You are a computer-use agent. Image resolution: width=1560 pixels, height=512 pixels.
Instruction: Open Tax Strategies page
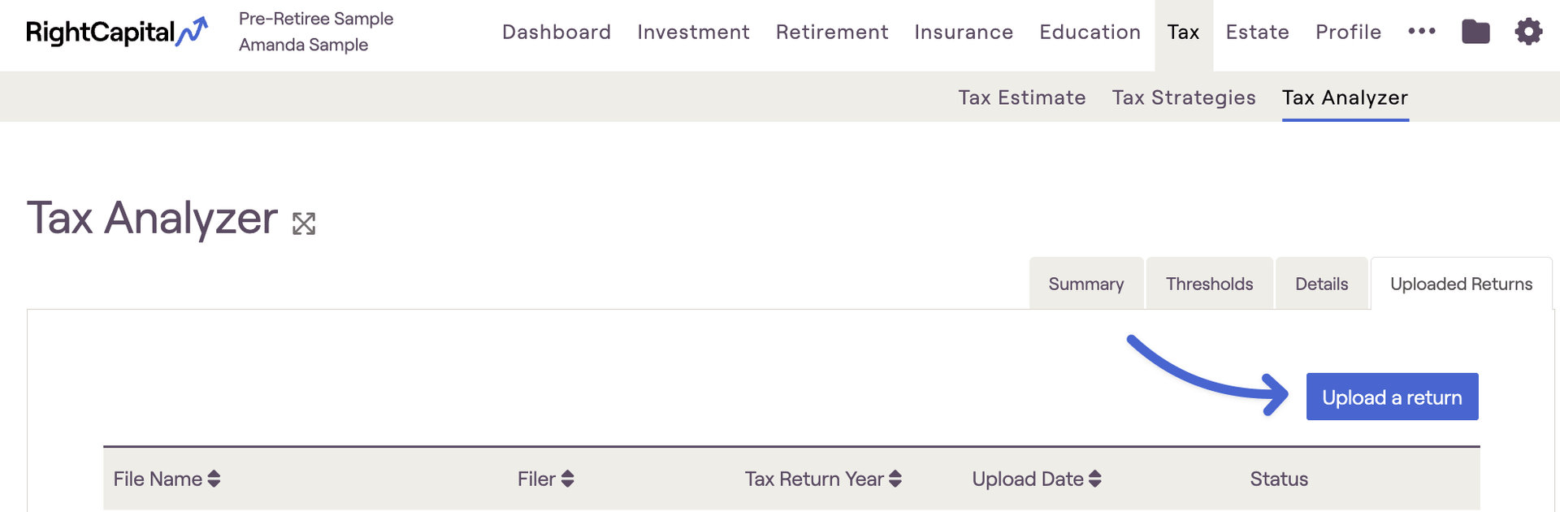tap(1184, 98)
